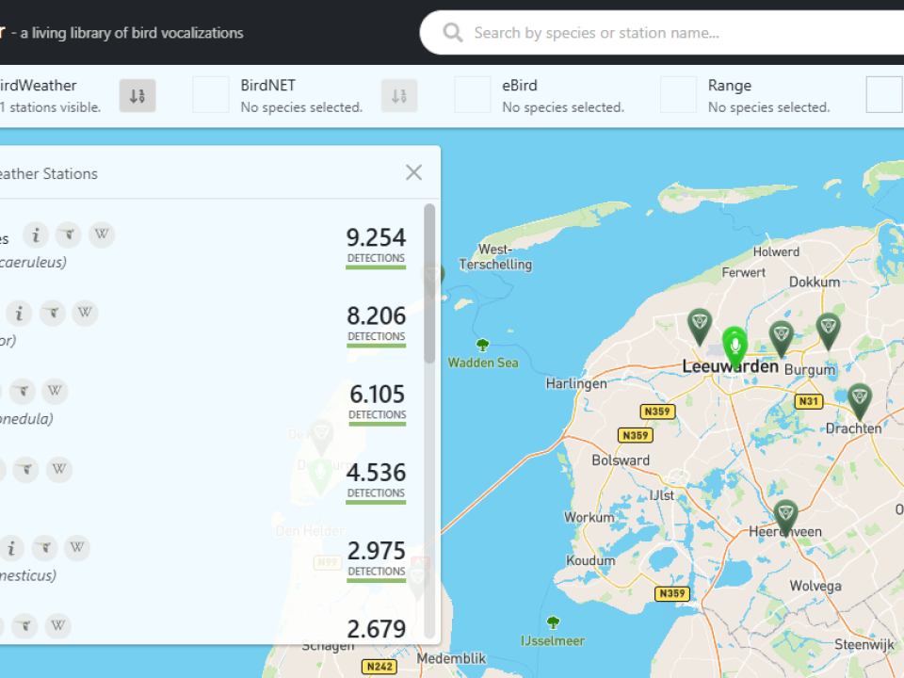The image size is (904, 678).
Task: Click the station marker above Drachten
Action: [x=858, y=399]
